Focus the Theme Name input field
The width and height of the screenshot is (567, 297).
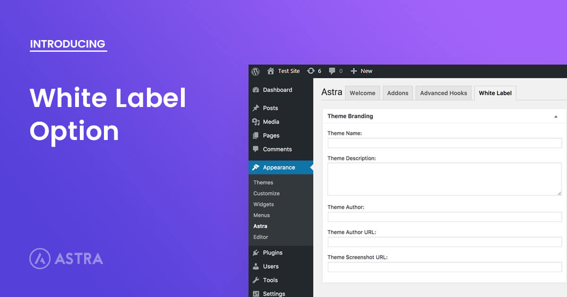click(x=445, y=143)
